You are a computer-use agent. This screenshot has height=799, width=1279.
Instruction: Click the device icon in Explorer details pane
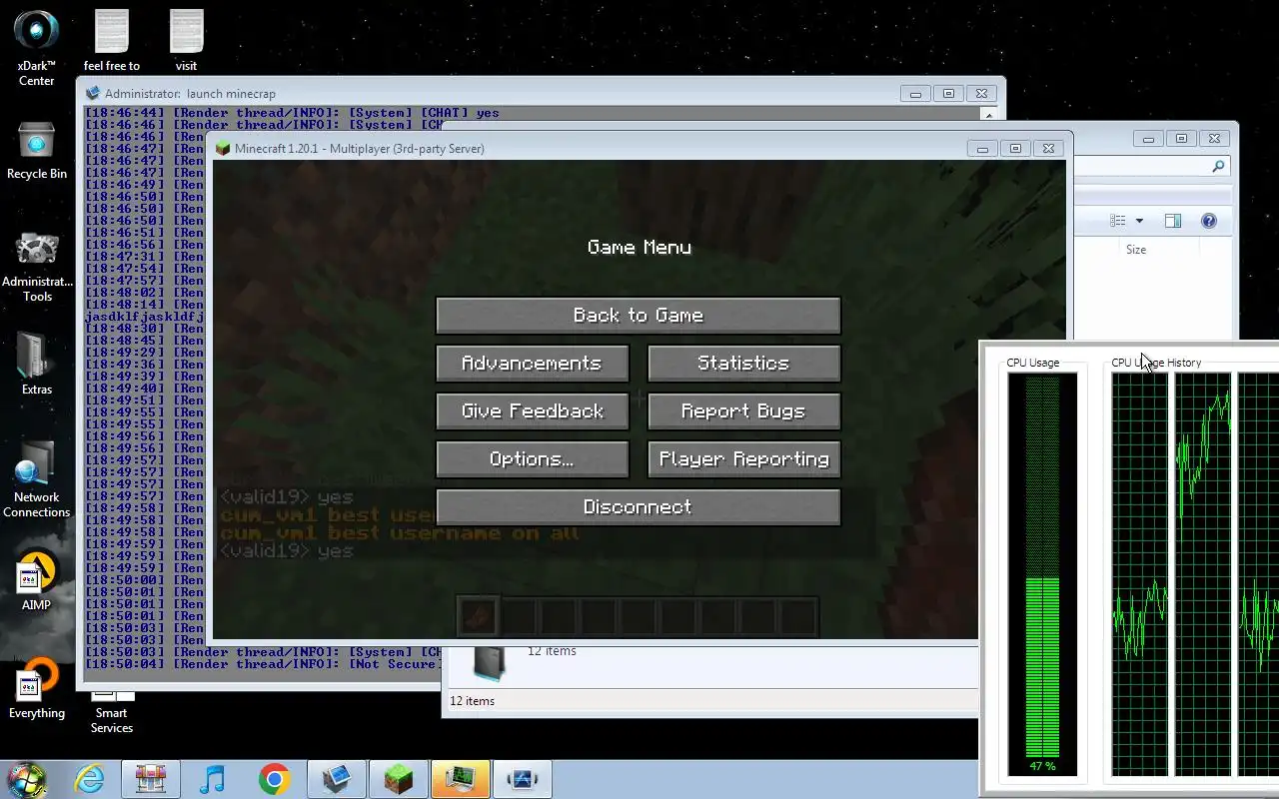(x=489, y=662)
